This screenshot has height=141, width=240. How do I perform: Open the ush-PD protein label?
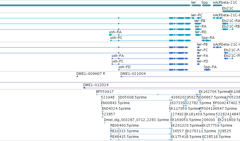tap(124, 67)
